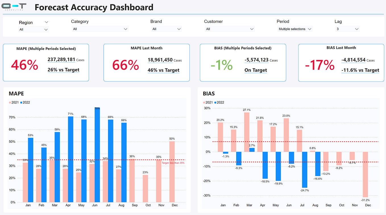Toggle the 2021 legend in the MAPE chart
Viewport: 386px width, 215px height.
(14, 102)
